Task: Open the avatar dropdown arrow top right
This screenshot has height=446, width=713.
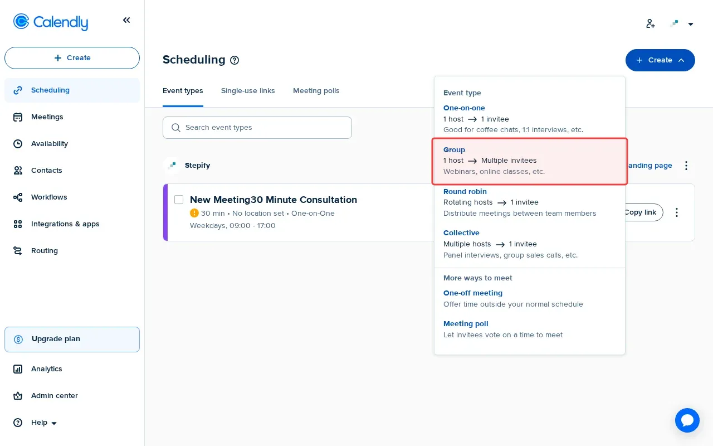Action: click(x=691, y=24)
